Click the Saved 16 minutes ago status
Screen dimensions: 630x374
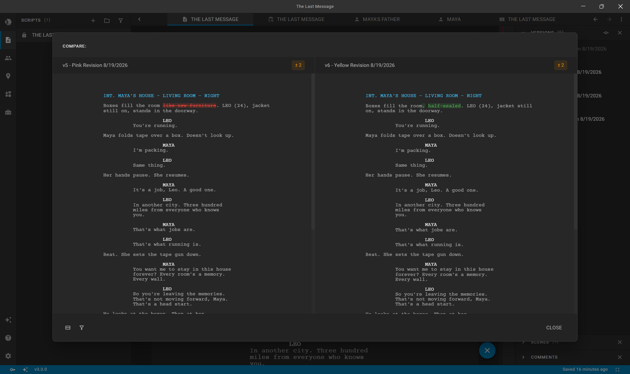[585, 369]
